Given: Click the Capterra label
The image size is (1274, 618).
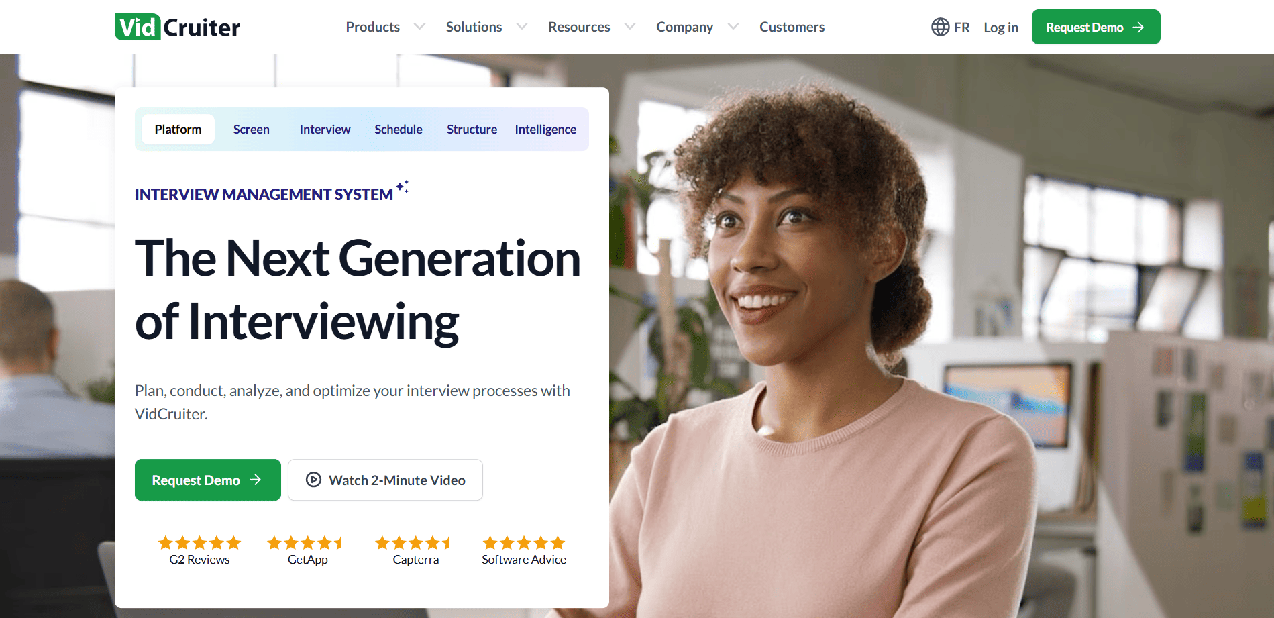Looking at the screenshot, I should tap(415, 560).
